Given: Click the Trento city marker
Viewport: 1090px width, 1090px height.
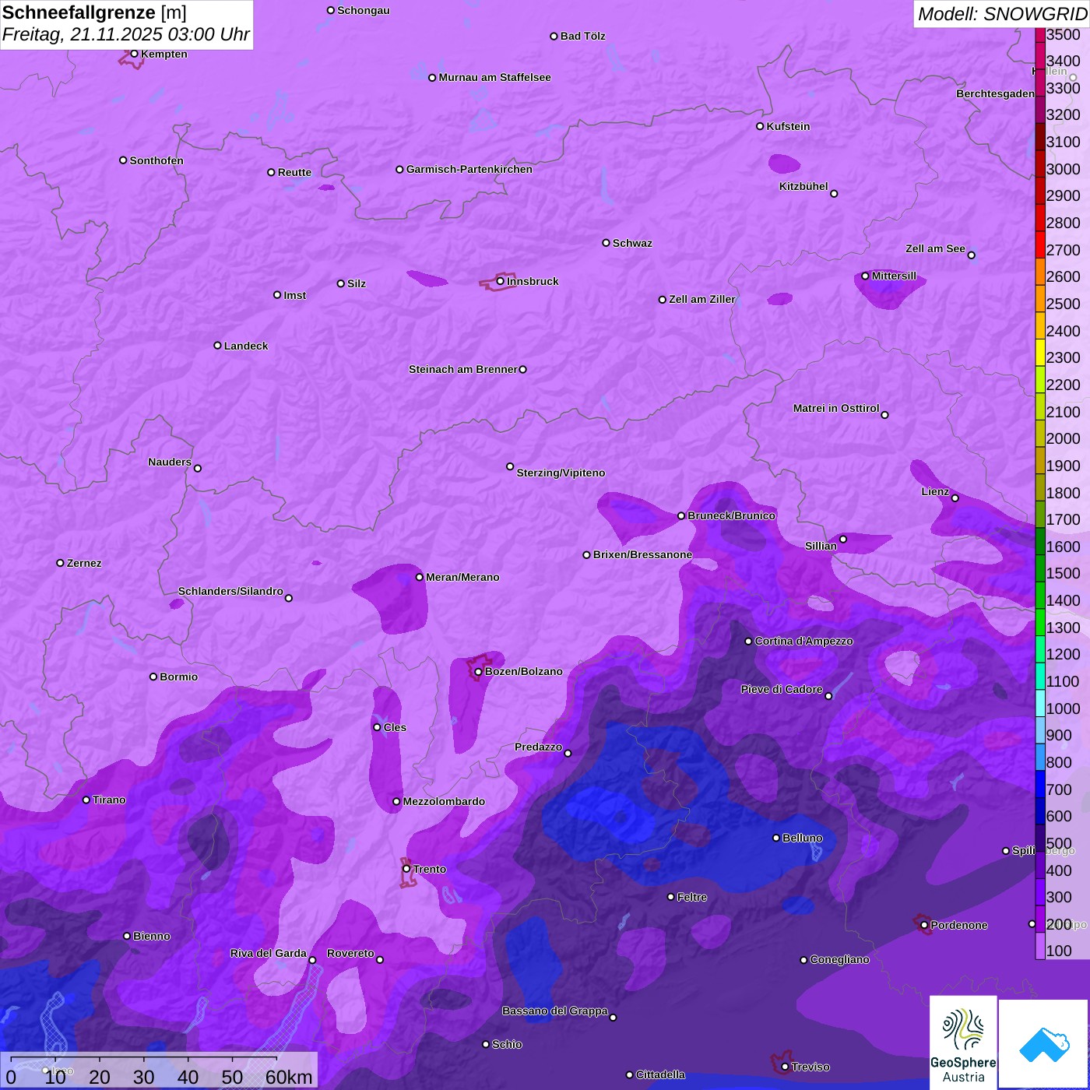Looking at the screenshot, I should pyautogui.click(x=406, y=869).
